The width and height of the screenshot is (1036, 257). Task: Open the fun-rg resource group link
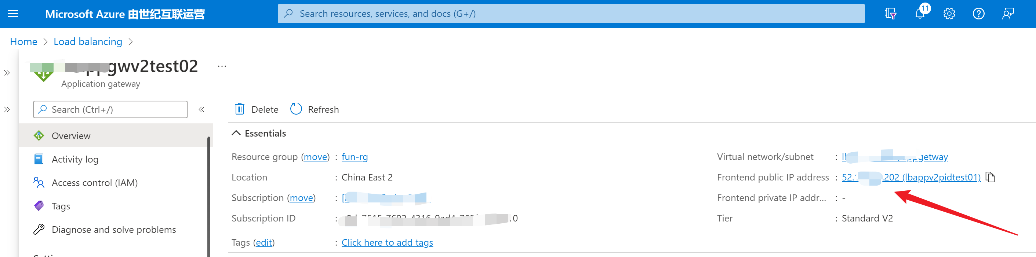pos(354,157)
